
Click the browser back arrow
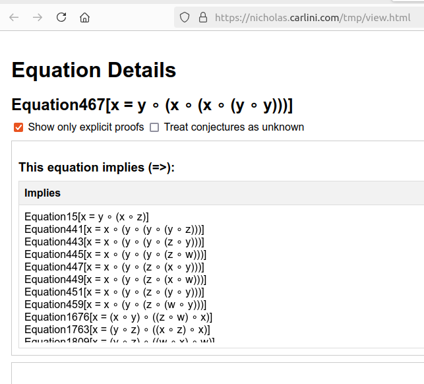(14, 18)
